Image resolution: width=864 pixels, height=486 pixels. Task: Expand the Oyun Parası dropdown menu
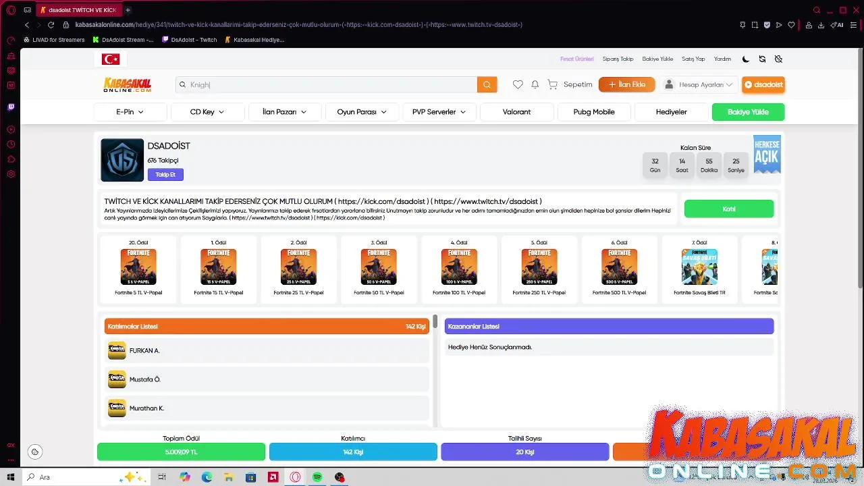[x=362, y=112]
